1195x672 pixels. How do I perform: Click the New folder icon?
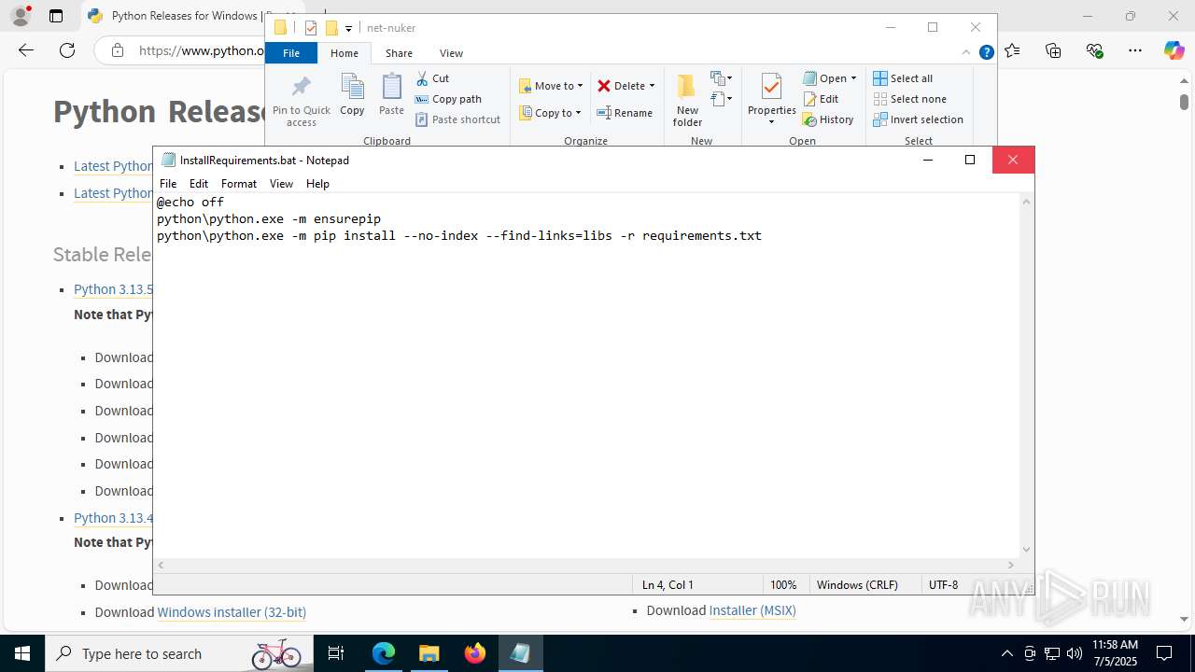687,87
